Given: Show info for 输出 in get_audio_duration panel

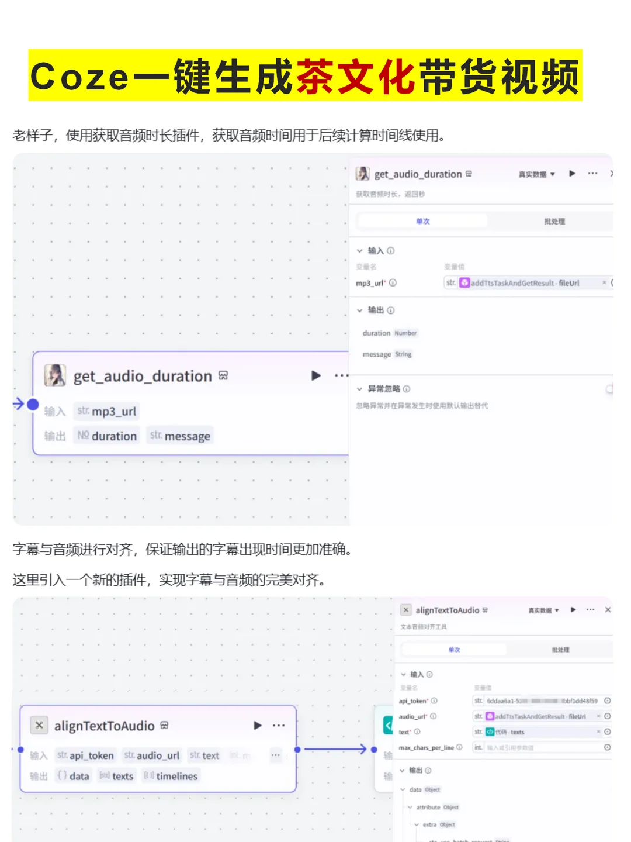Looking at the screenshot, I should 391,310.
